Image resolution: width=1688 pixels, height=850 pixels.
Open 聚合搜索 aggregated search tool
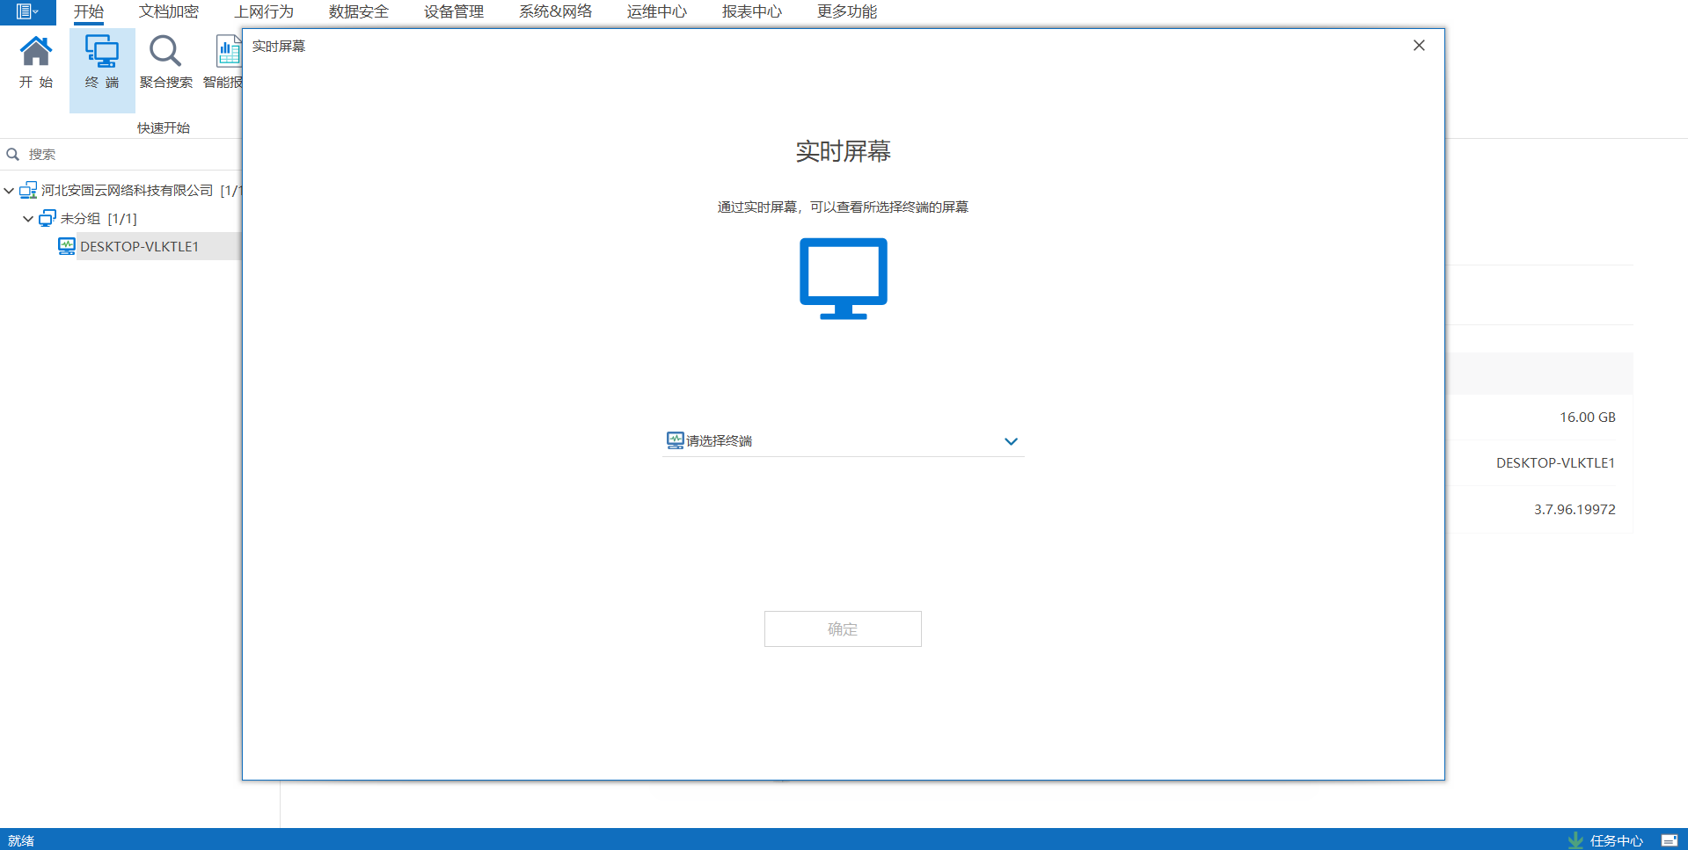tap(165, 63)
